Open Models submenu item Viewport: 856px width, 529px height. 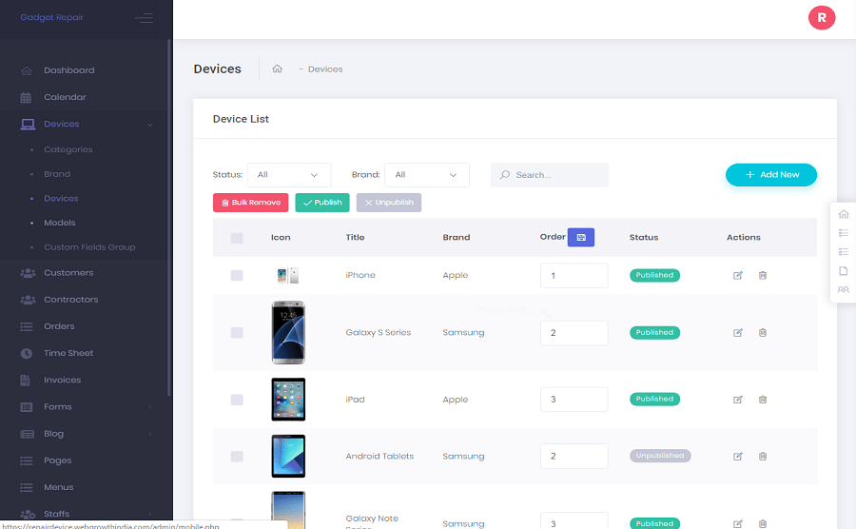coord(60,223)
